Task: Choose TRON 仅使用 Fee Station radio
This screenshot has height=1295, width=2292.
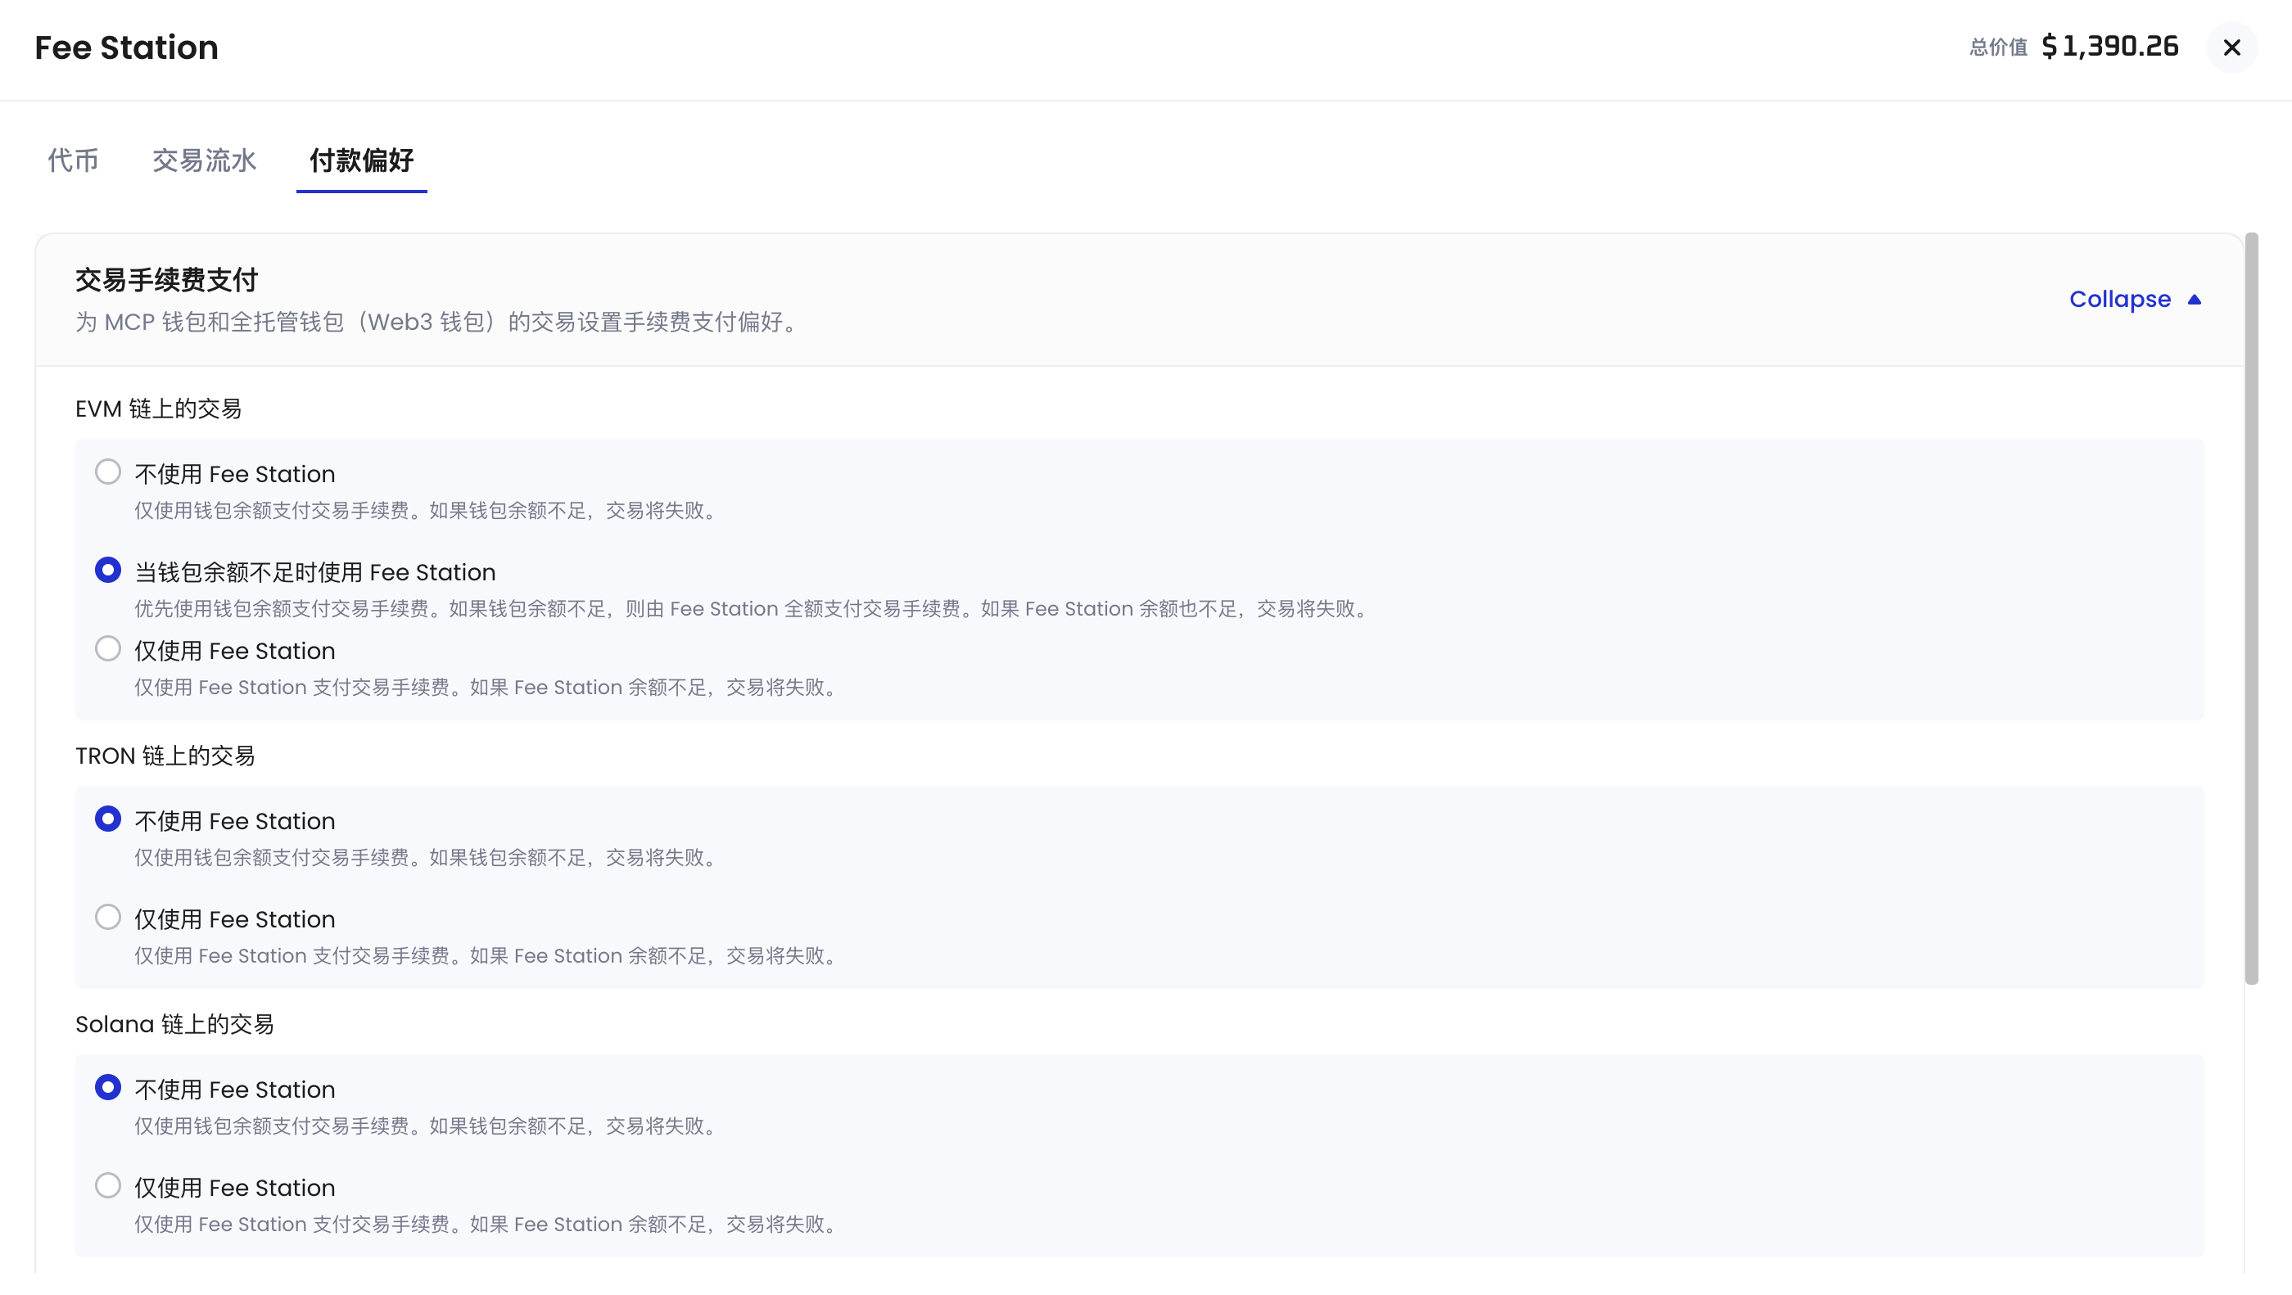Action: coord(107,917)
